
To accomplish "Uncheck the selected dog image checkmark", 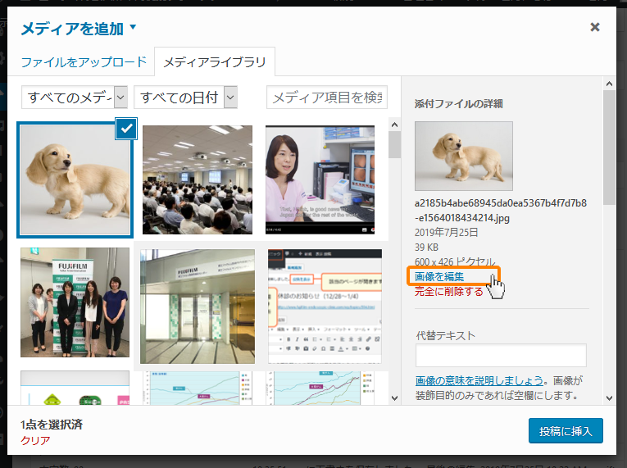I will tap(125, 128).
